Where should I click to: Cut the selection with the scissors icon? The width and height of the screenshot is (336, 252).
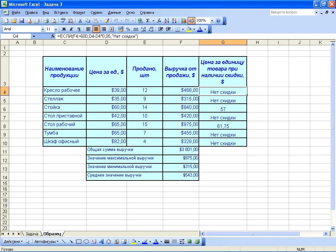(80, 21)
